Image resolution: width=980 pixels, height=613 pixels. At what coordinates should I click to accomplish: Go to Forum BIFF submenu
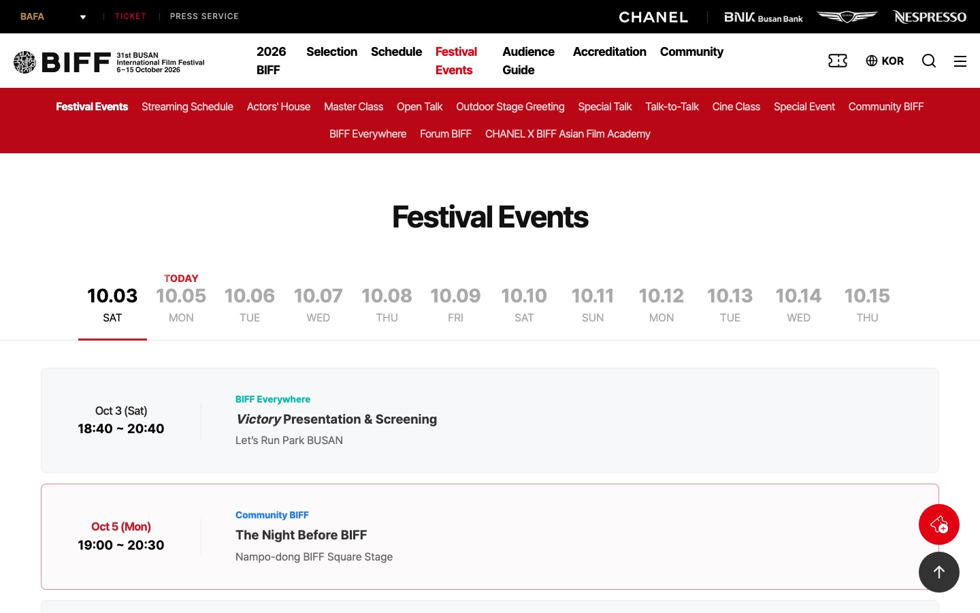click(x=446, y=134)
